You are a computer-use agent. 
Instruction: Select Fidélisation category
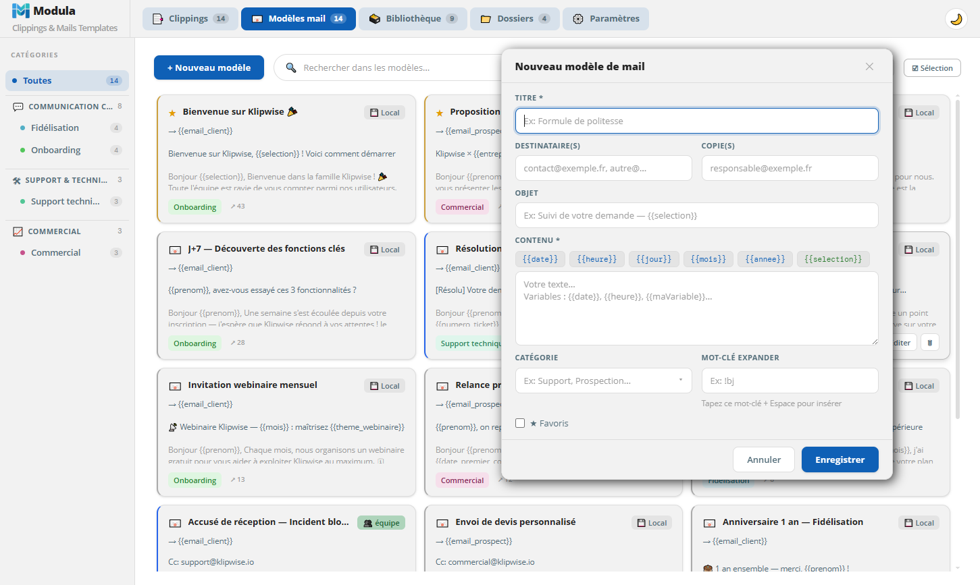[67, 128]
